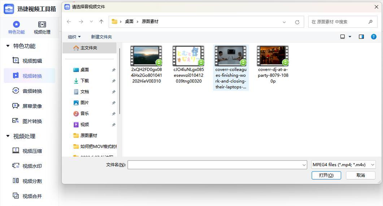Close the file selection dialog
383x206 pixels.
pos(377,7)
